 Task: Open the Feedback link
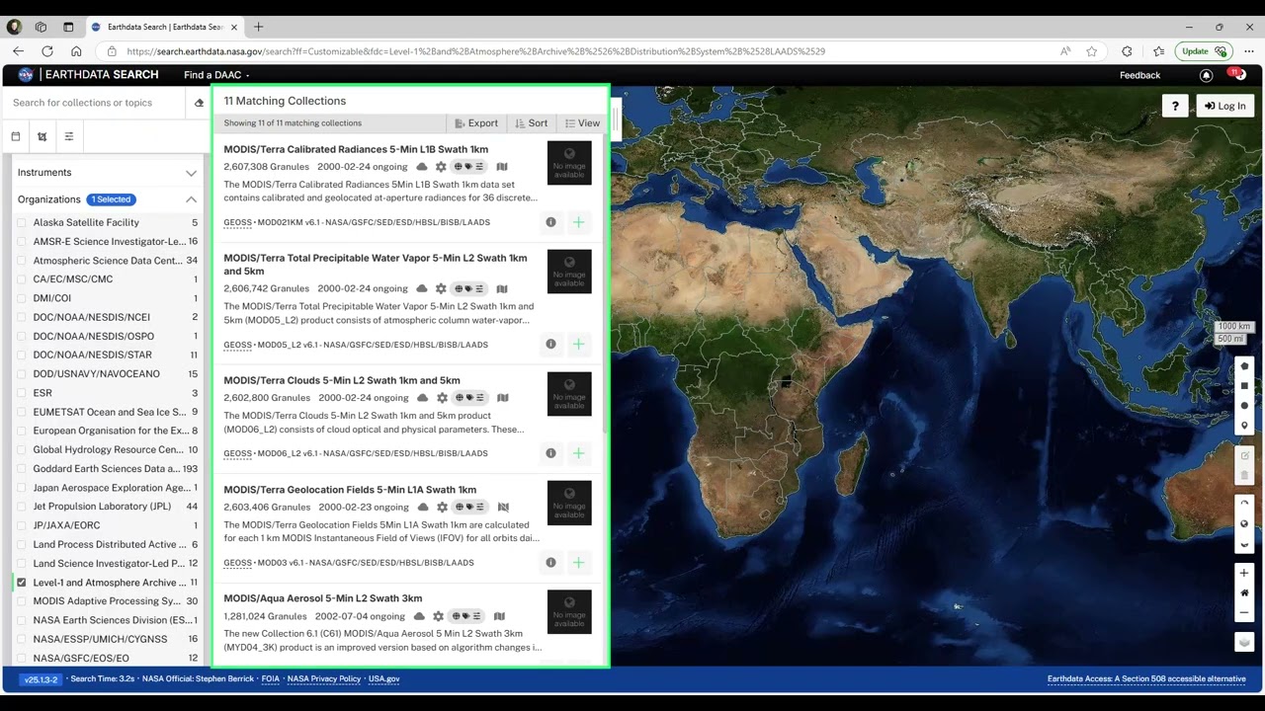(x=1139, y=75)
